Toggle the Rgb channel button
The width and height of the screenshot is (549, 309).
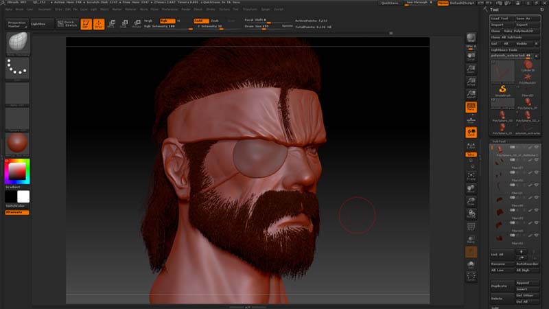(166, 21)
